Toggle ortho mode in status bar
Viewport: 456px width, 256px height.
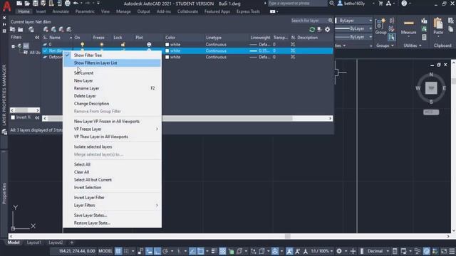coord(157,251)
